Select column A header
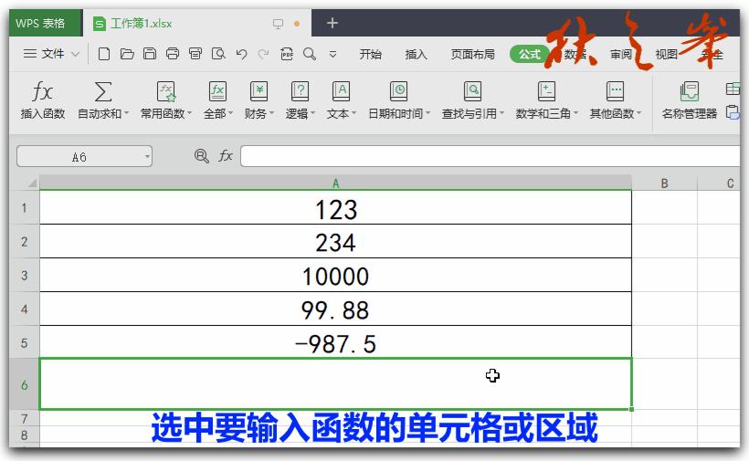Viewport: 749px width, 461px height. click(x=335, y=183)
